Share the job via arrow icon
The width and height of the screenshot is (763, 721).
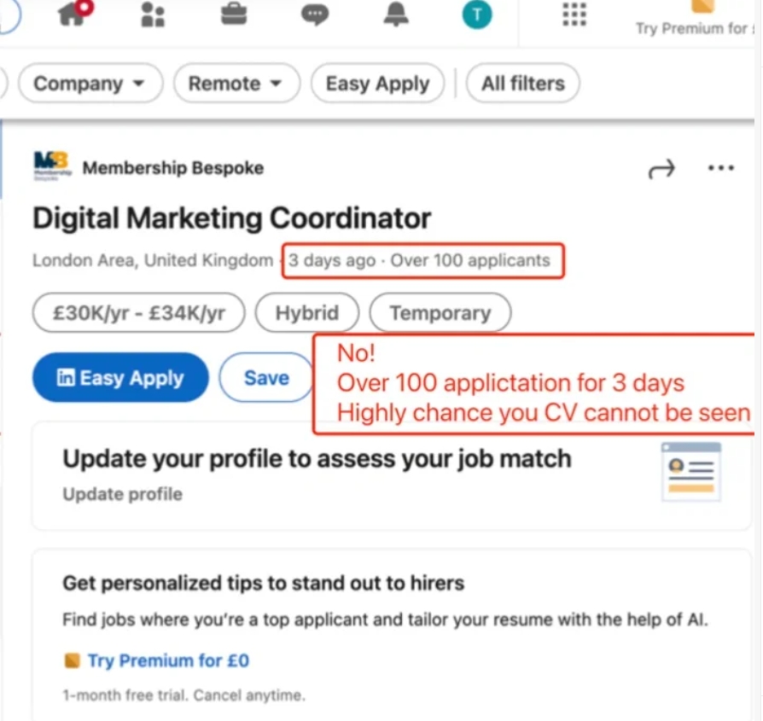(x=661, y=169)
